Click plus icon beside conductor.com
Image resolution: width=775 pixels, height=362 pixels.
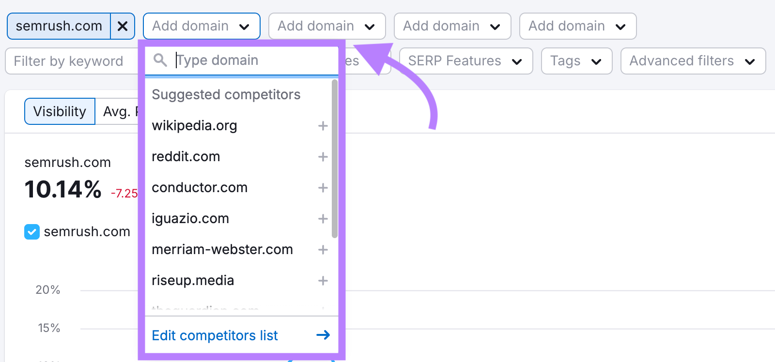pyautogui.click(x=323, y=188)
